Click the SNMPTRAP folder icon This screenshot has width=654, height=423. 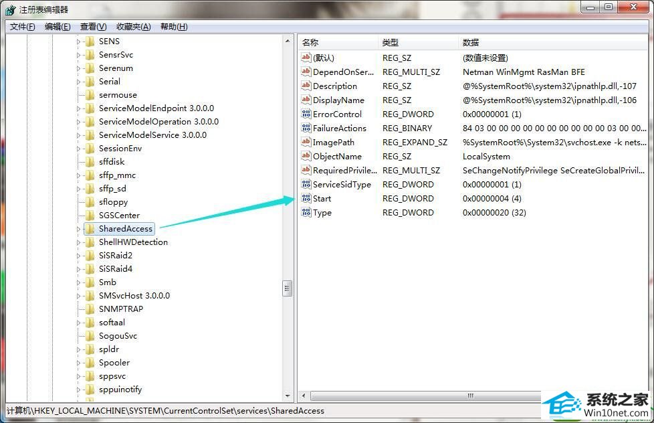90,309
